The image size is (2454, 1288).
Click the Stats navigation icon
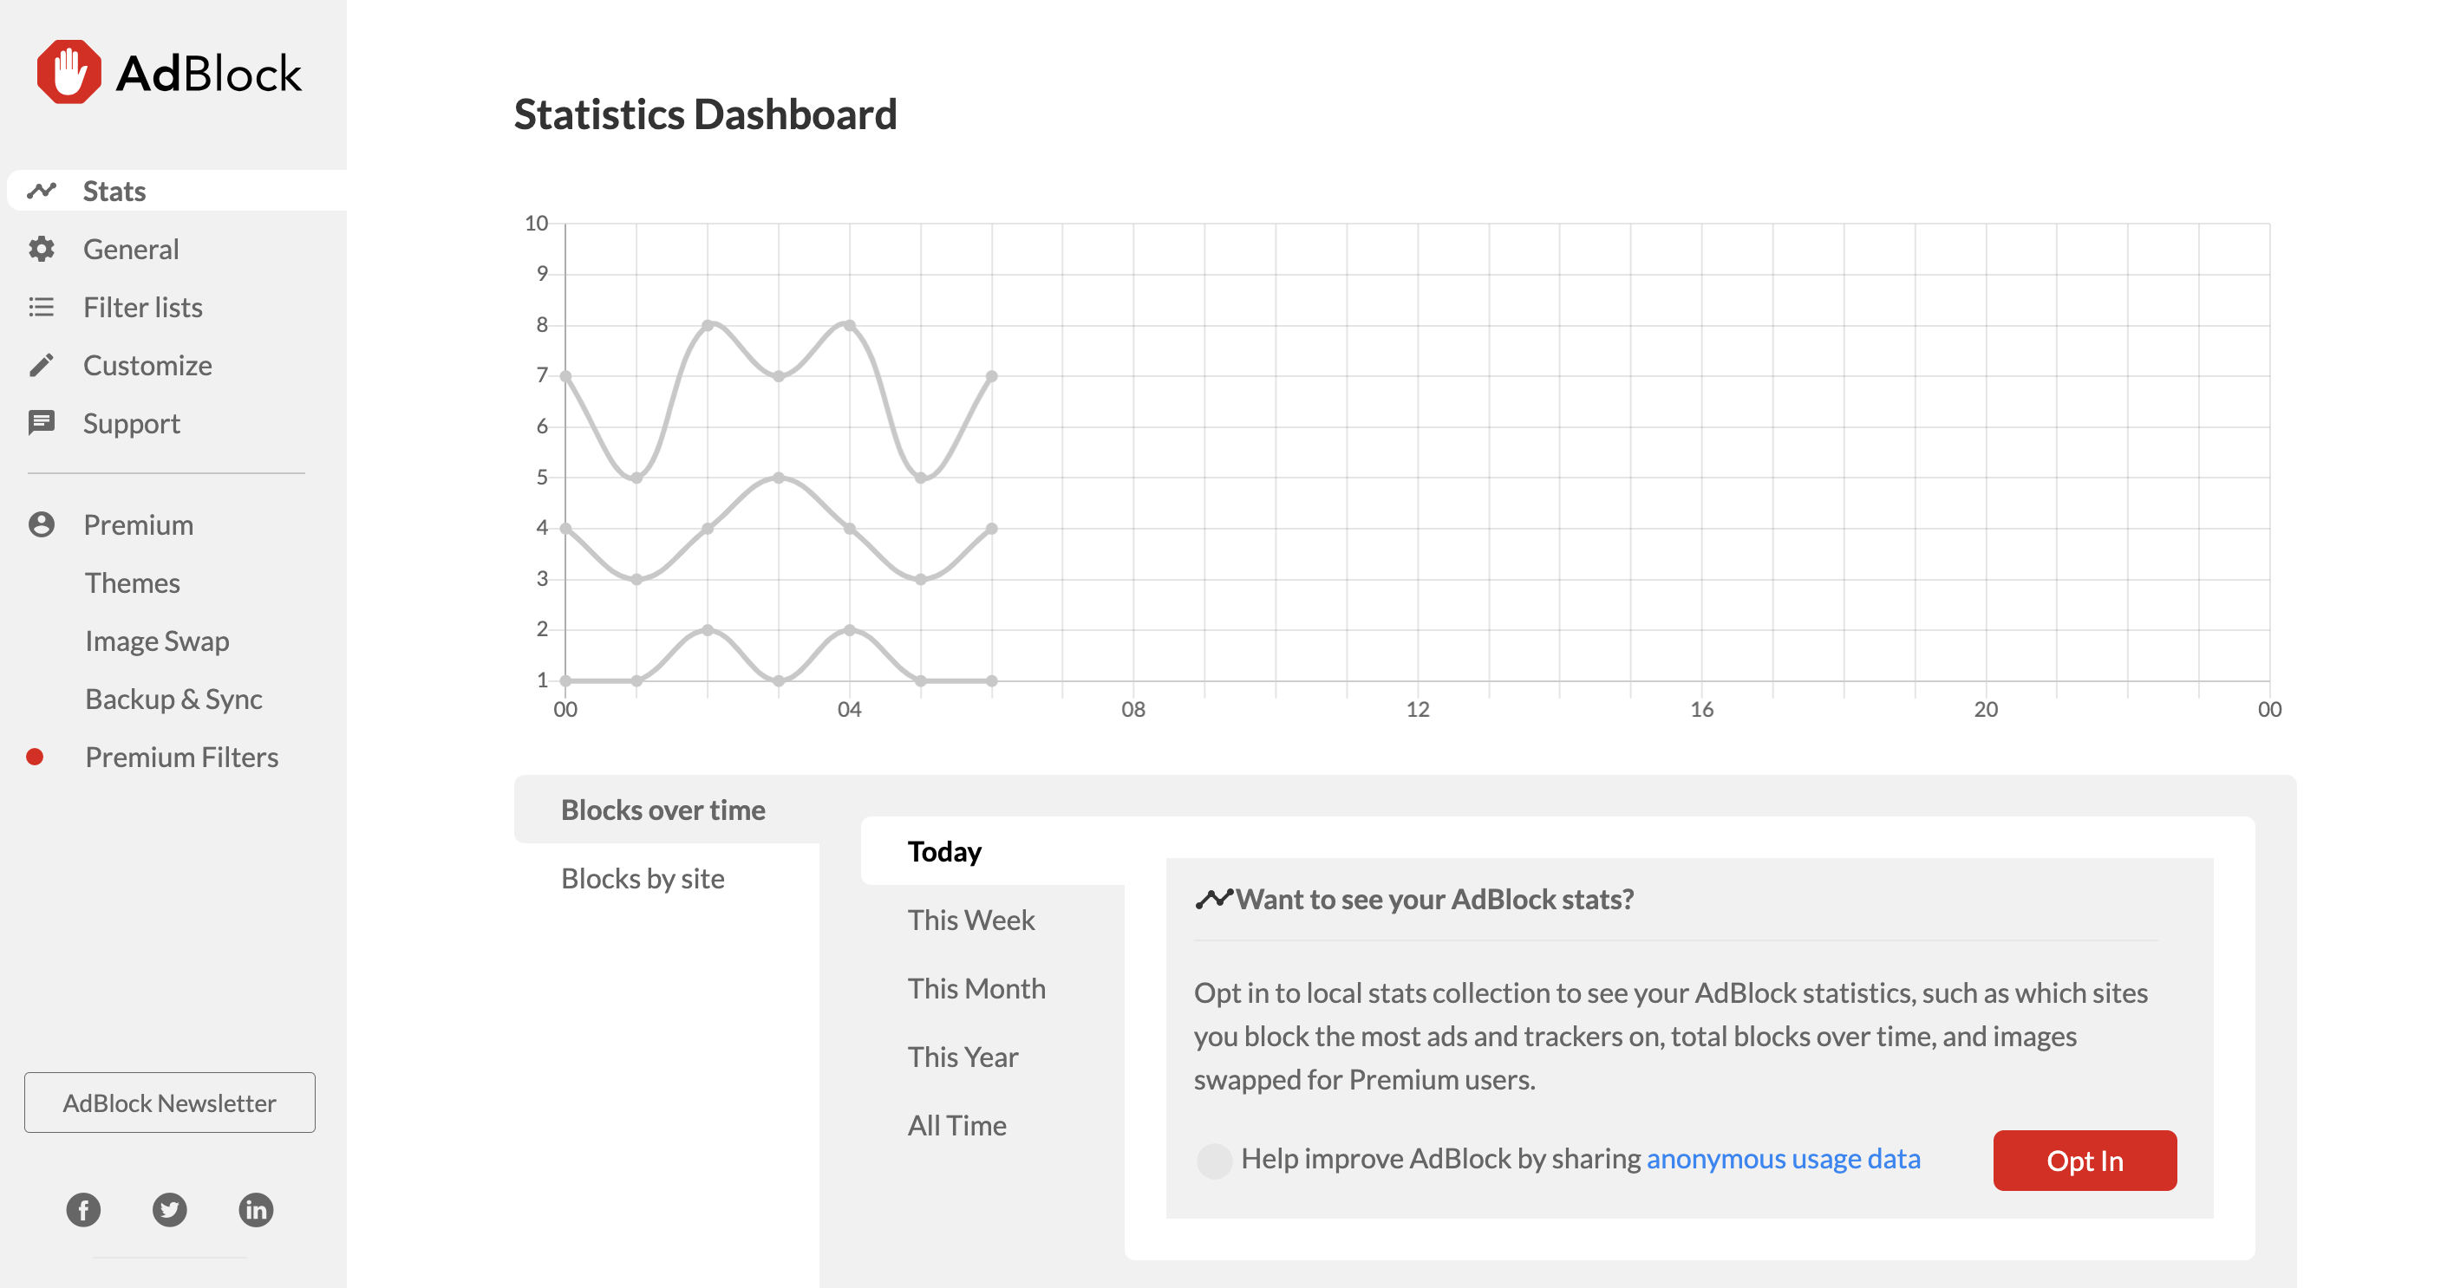pos(42,192)
